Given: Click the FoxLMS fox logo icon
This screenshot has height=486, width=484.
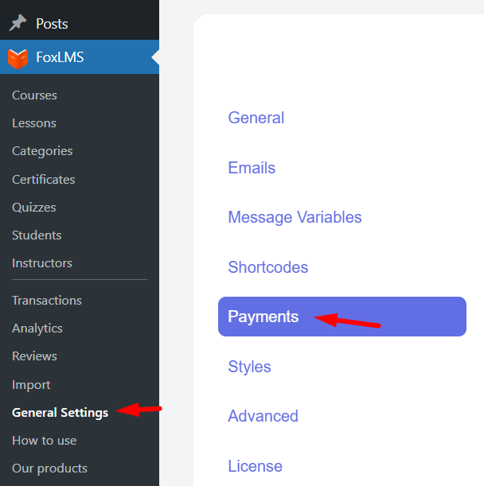Looking at the screenshot, I should pyautogui.click(x=18, y=58).
